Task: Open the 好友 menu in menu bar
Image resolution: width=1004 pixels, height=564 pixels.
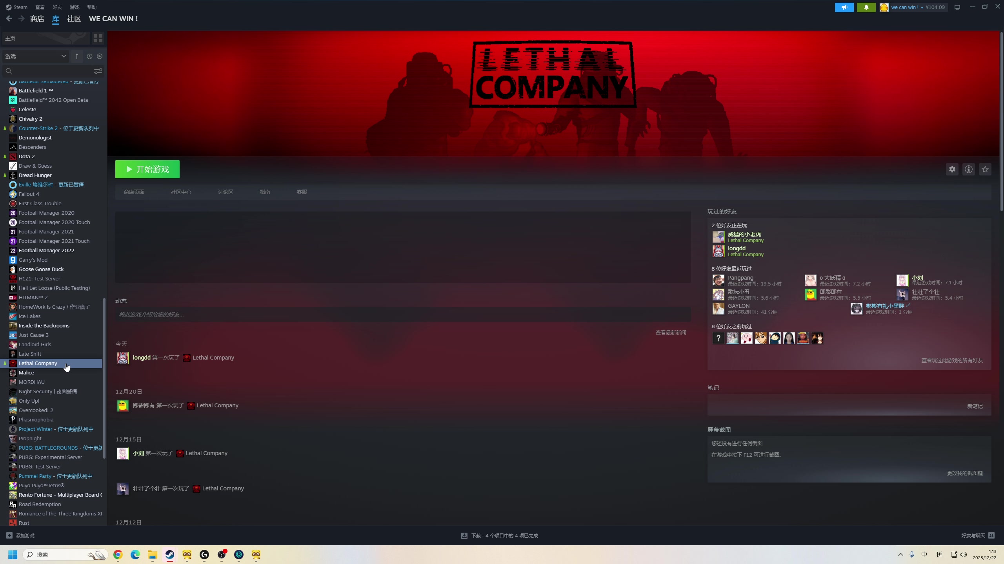Action: [57, 7]
